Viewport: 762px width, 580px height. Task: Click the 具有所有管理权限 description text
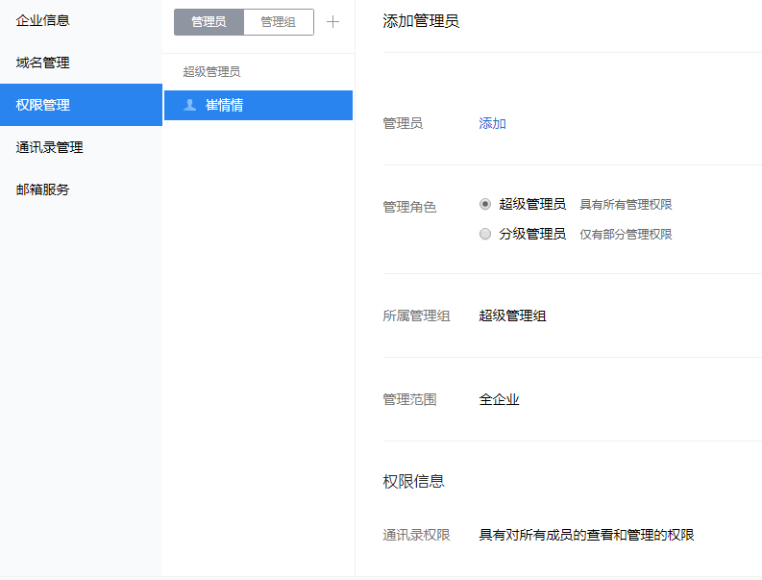[x=626, y=205]
